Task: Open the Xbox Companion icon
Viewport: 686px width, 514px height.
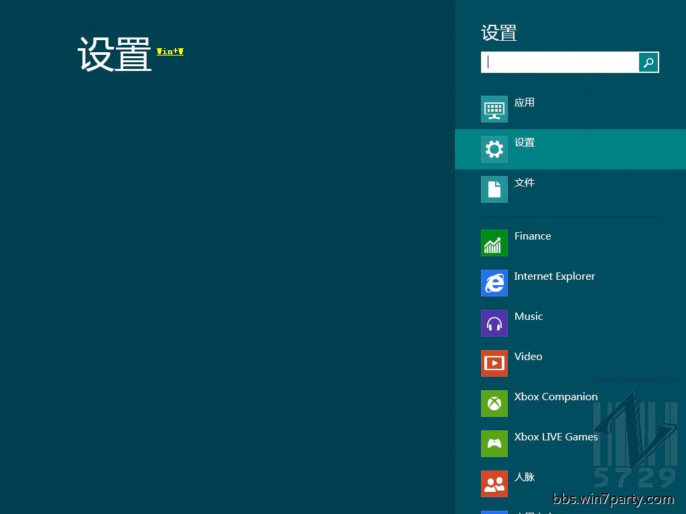Action: [x=494, y=404]
